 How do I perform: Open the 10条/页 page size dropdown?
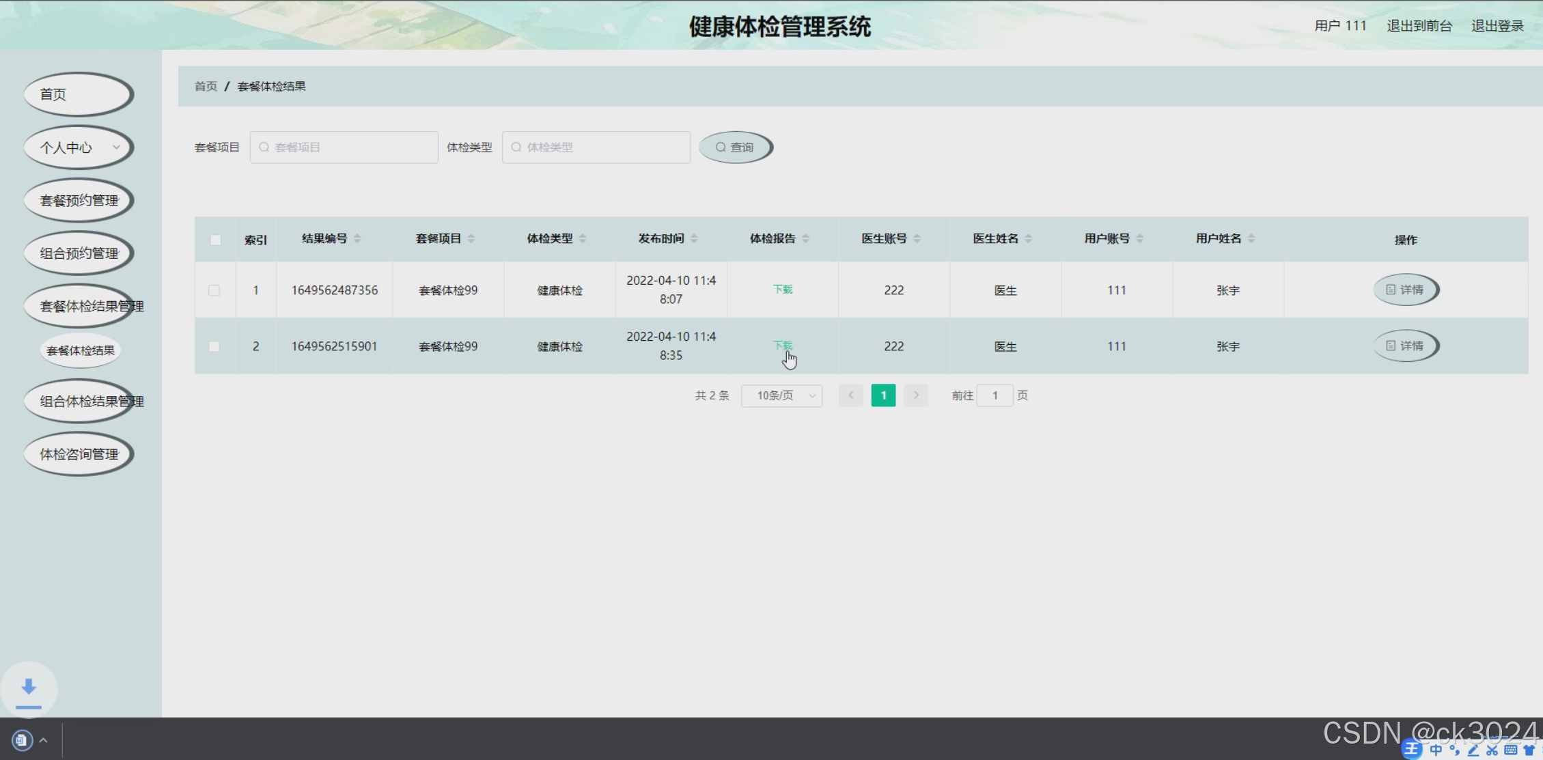click(x=781, y=395)
